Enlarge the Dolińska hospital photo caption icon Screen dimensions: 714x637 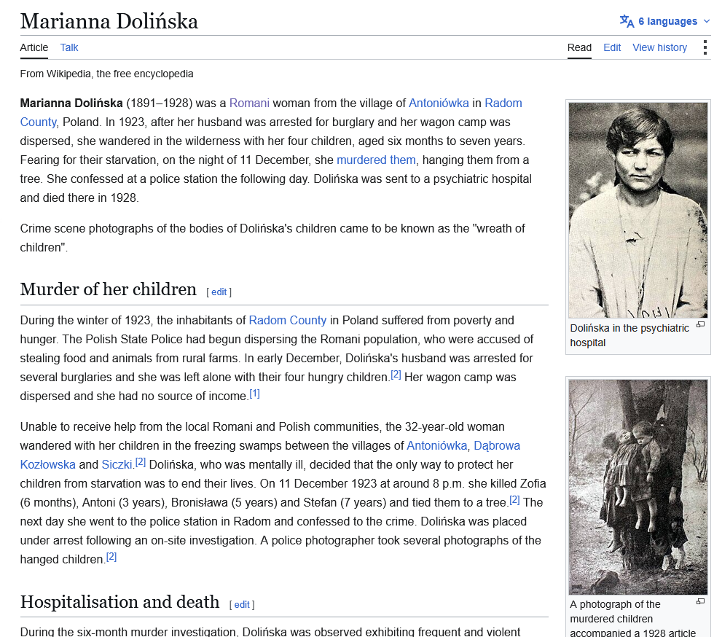[700, 325]
